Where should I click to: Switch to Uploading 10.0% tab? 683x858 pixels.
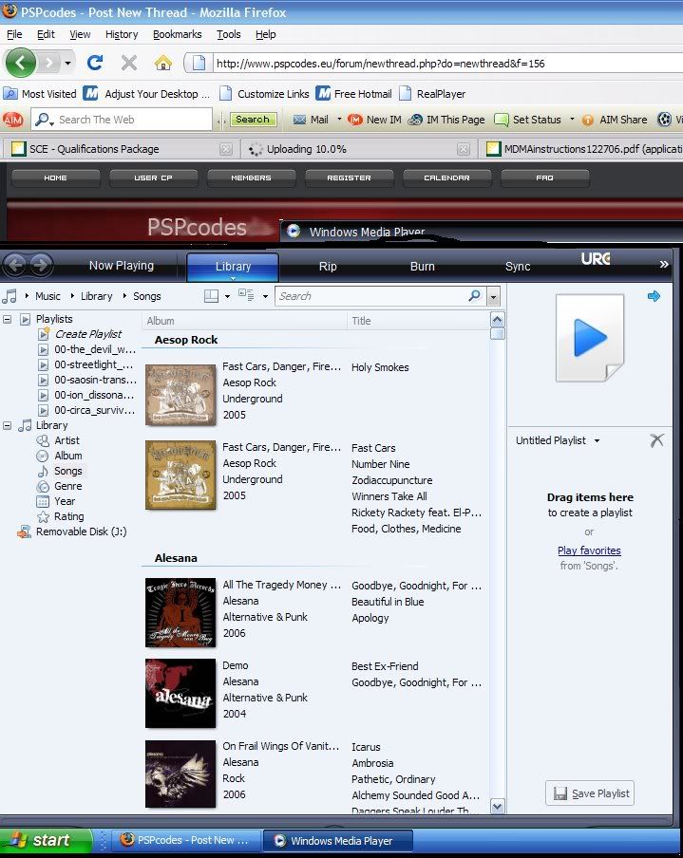click(x=306, y=149)
